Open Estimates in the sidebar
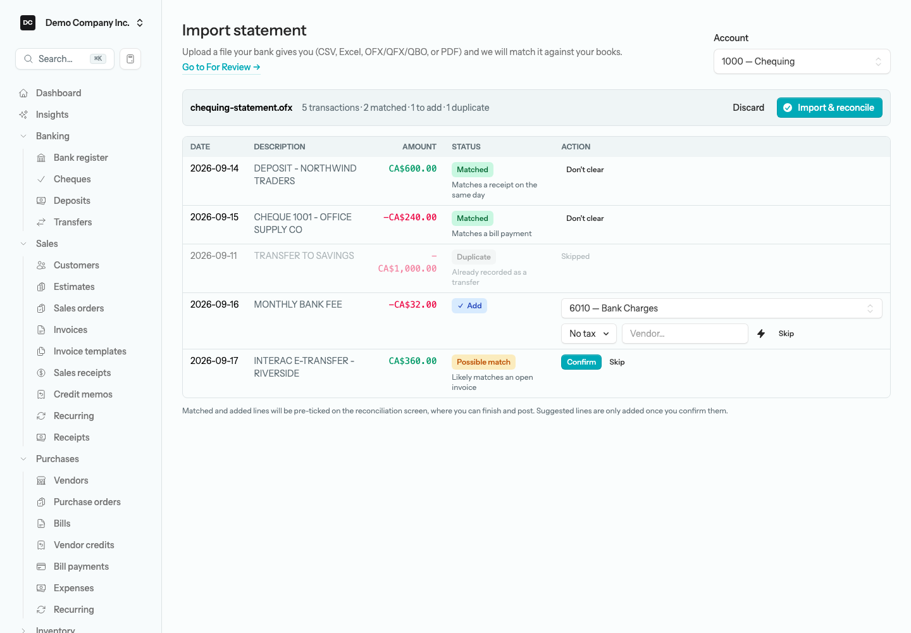This screenshot has width=911, height=633. [x=74, y=287]
